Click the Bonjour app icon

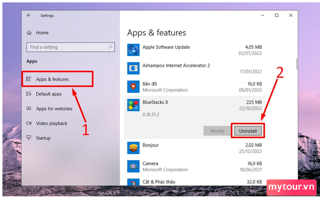133,148
